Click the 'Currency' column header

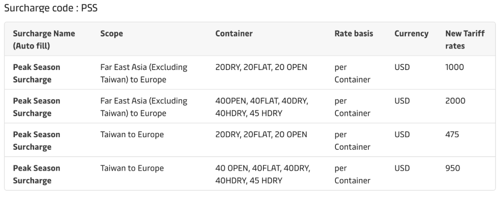[411, 34]
